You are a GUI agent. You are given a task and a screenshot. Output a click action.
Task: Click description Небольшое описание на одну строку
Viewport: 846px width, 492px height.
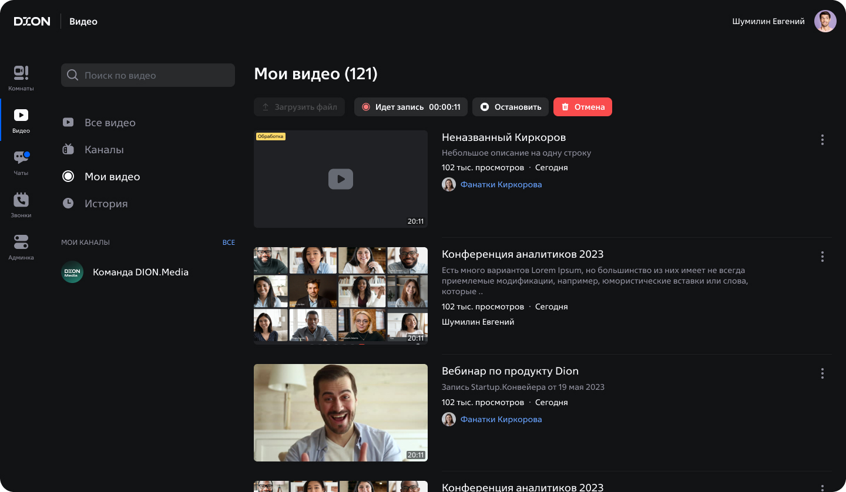click(516, 153)
